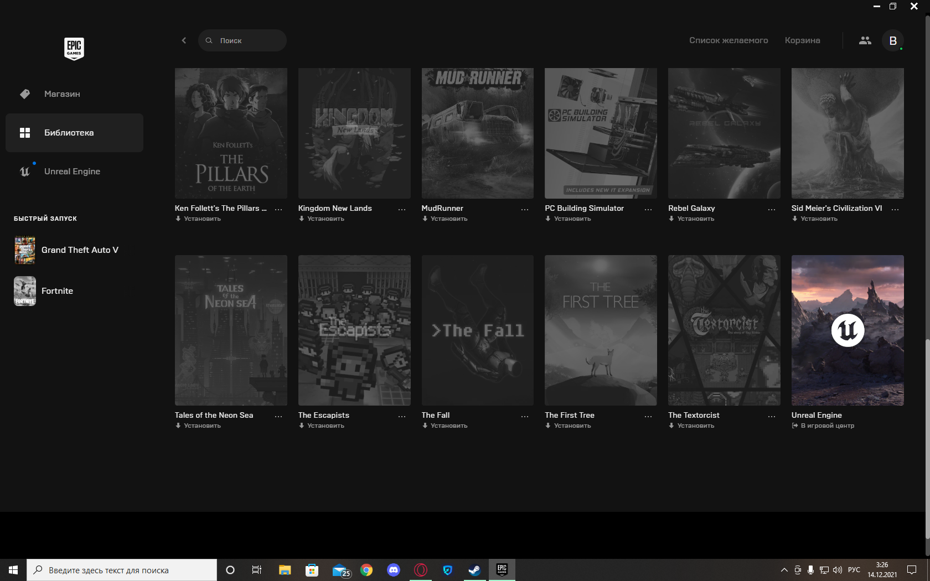Open options menu for The Textorcist
This screenshot has width=930, height=581.
pyautogui.click(x=772, y=416)
